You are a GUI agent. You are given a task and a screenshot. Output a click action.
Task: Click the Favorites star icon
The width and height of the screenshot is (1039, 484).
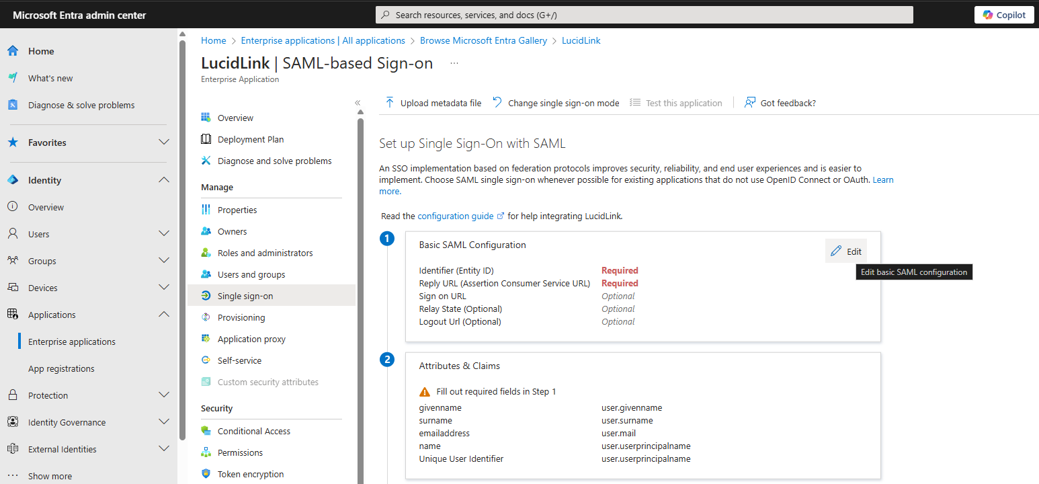[13, 143]
